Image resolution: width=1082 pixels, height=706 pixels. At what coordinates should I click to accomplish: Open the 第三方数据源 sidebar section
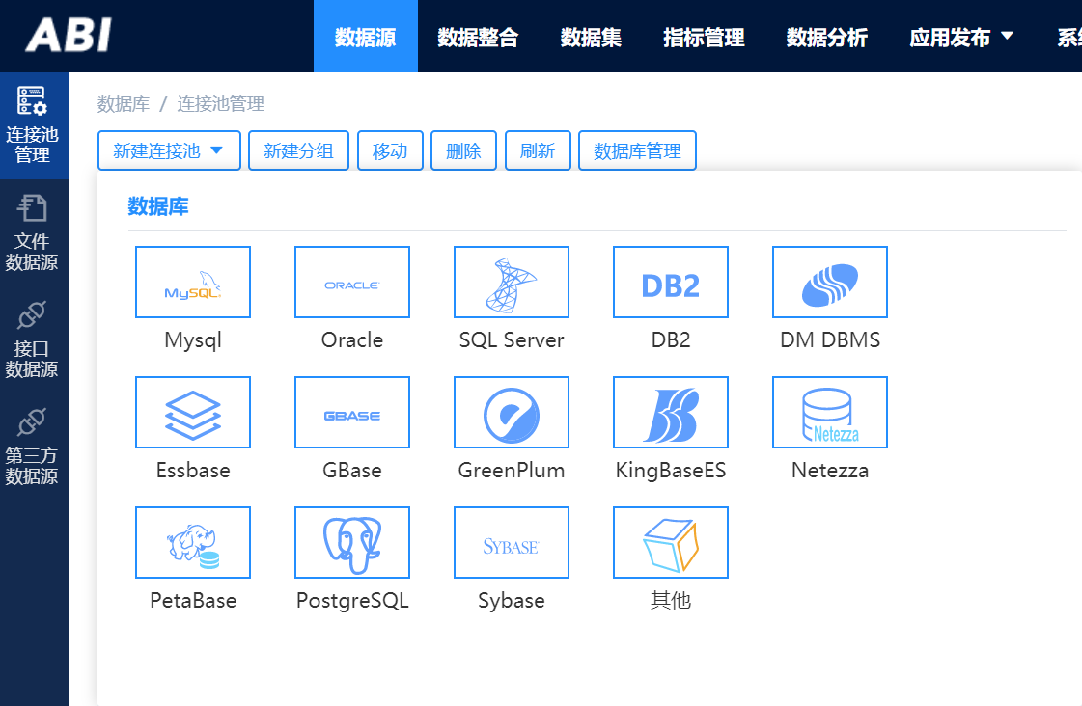pos(33,447)
